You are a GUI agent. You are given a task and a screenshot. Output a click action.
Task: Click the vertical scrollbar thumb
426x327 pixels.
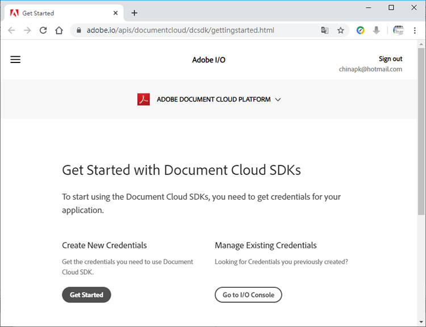point(421,132)
